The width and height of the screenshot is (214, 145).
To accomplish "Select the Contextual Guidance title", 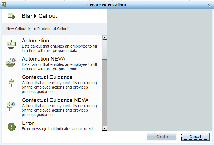I will click(x=47, y=77).
